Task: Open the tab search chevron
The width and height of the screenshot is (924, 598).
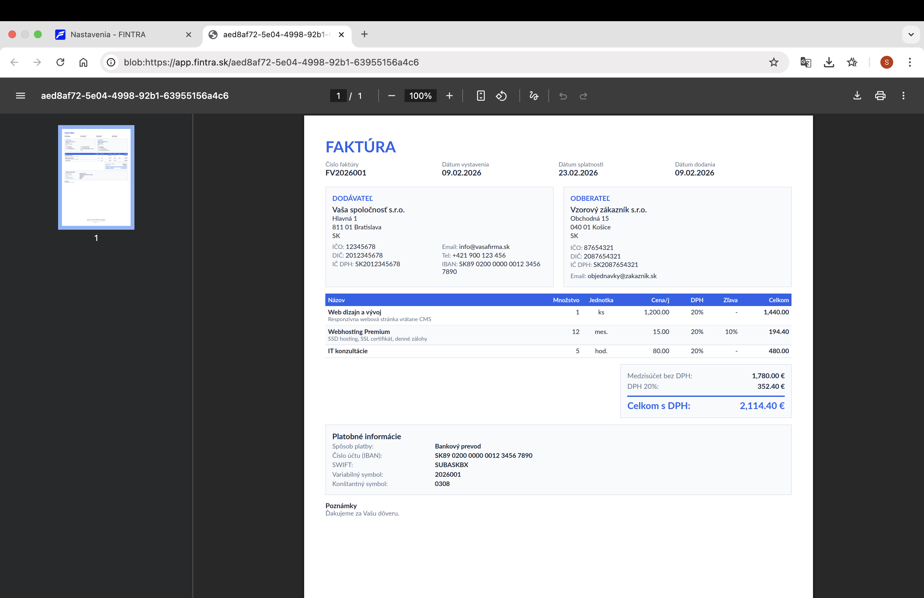Action: [910, 35]
